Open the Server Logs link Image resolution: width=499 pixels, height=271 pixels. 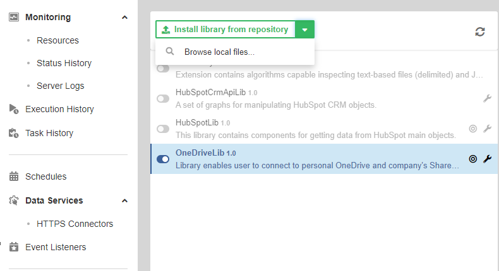(60, 86)
